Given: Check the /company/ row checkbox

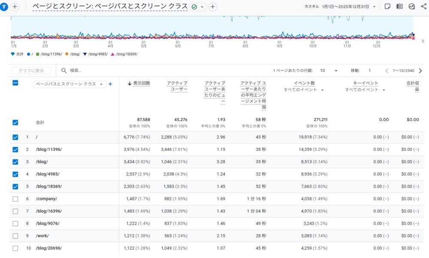Looking at the screenshot, I should [x=15, y=199].
